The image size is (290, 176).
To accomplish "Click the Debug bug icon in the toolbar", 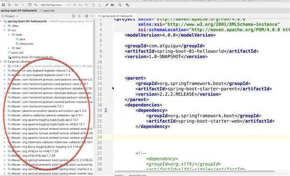I will click(x=75, y=5).
